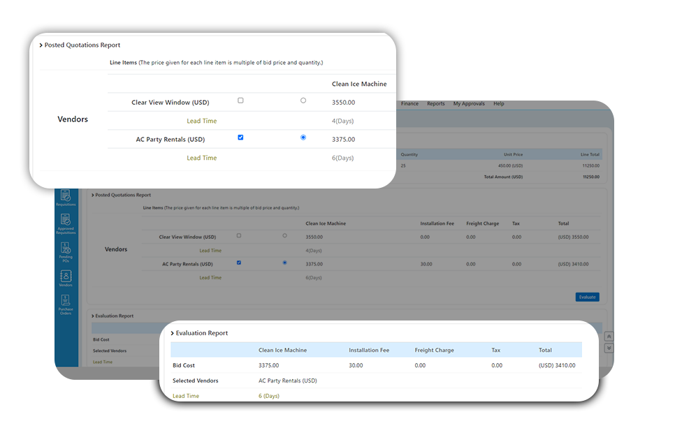Uncheck the AC Party Rentals checkbox
The image size is (675, 435).
click(x=240, y=138)
